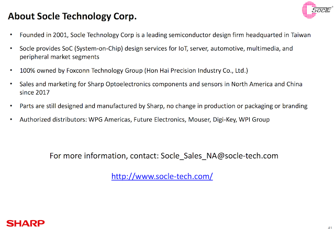Click the bullet about Founded in 2001

165,35
